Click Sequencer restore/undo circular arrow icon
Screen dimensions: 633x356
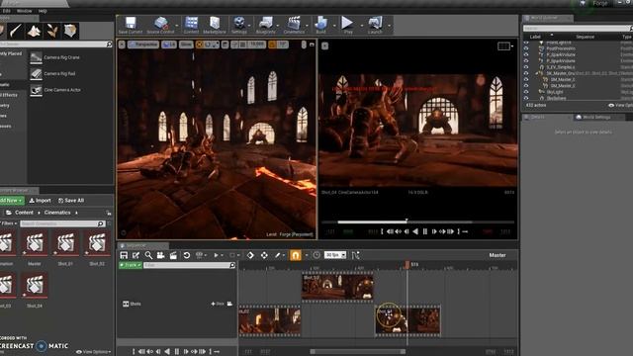(187, 255)
